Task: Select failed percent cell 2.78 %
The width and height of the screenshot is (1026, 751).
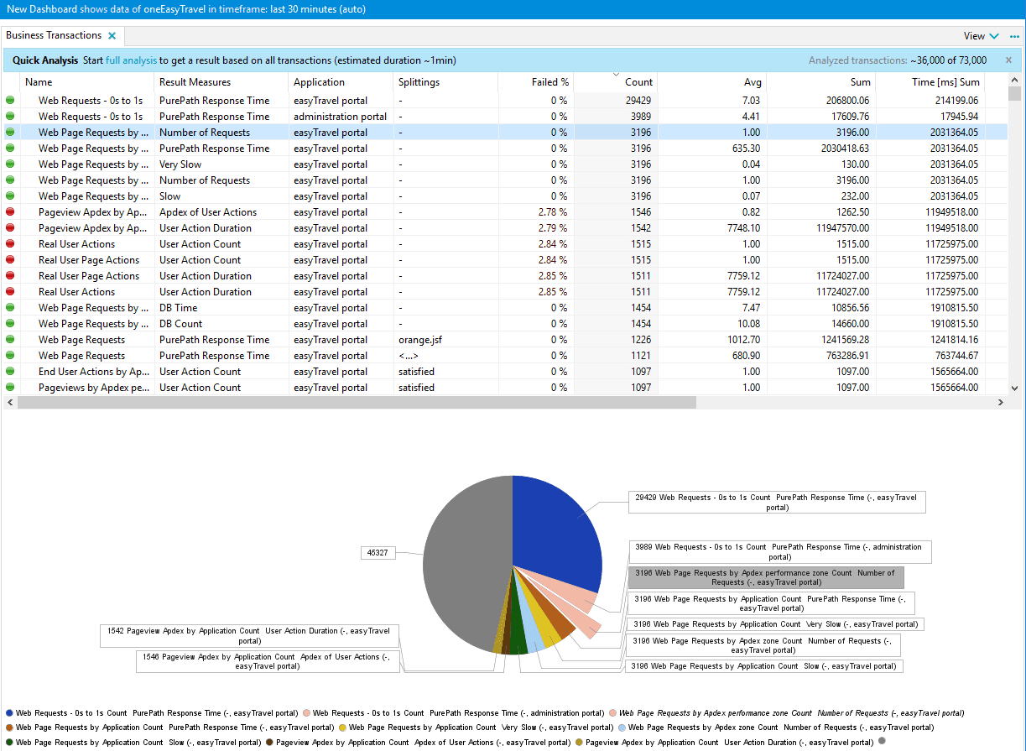Action: pyautogui.click(x=536, y=212)
